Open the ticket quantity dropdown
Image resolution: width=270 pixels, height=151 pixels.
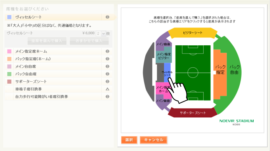(x=101, y=33)
